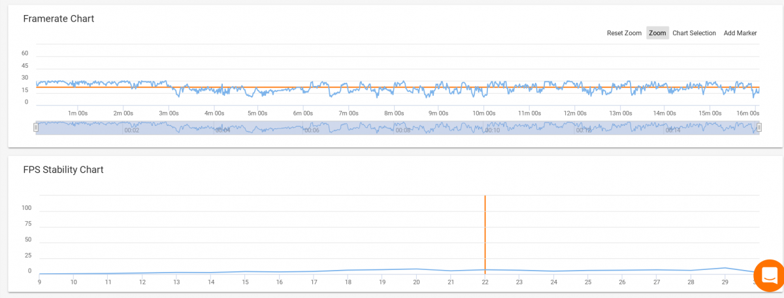Click the FPS Stability Chart heading
The width and height of the screenshot is (784, 298).
tap(63, 170)
